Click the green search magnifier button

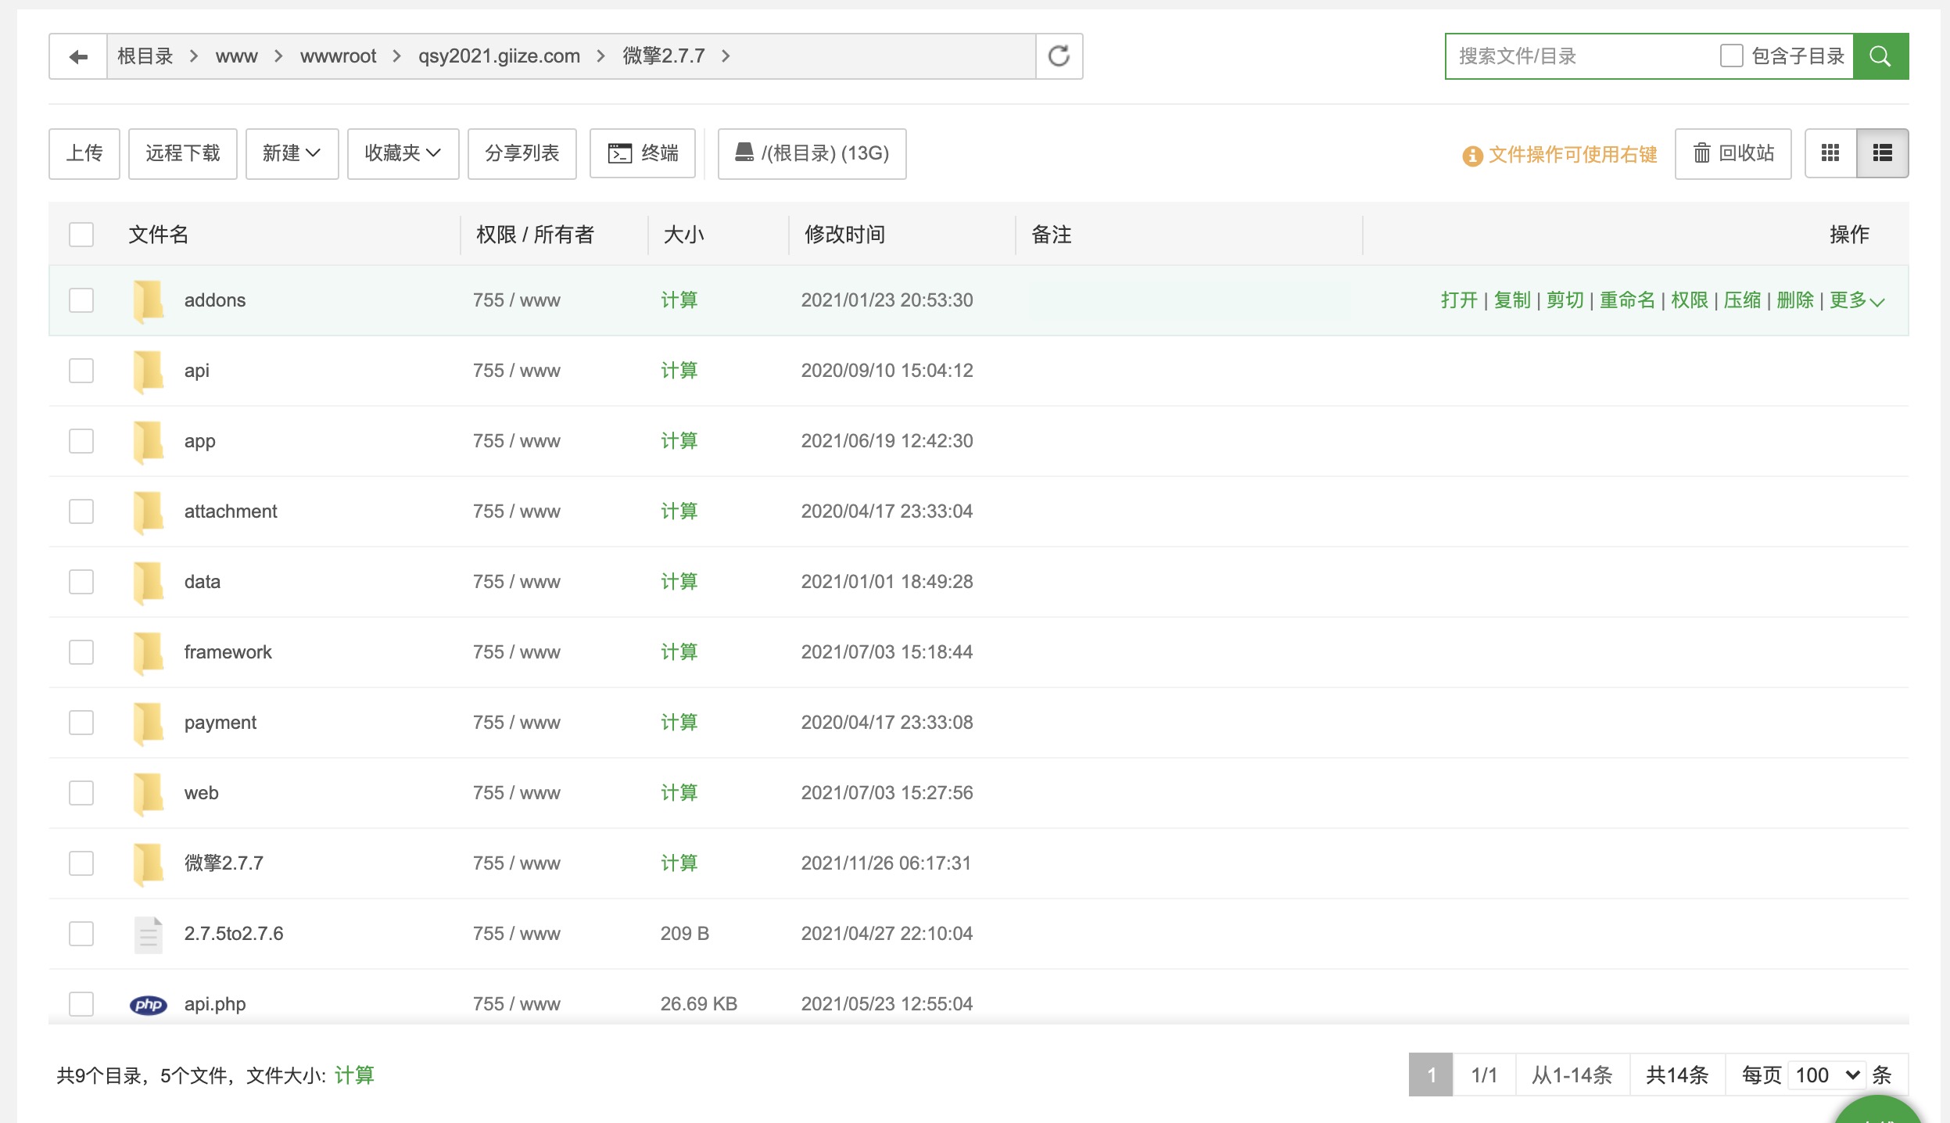1880,56
